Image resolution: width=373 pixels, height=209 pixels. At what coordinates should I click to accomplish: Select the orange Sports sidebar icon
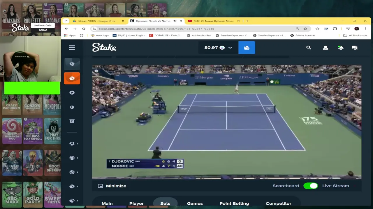tap(72, 78)
